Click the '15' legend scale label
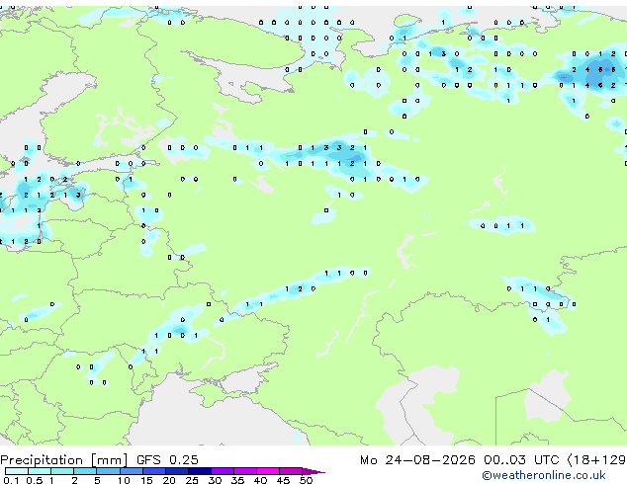This screenshot has width=627, height=484. pos(146,480)
